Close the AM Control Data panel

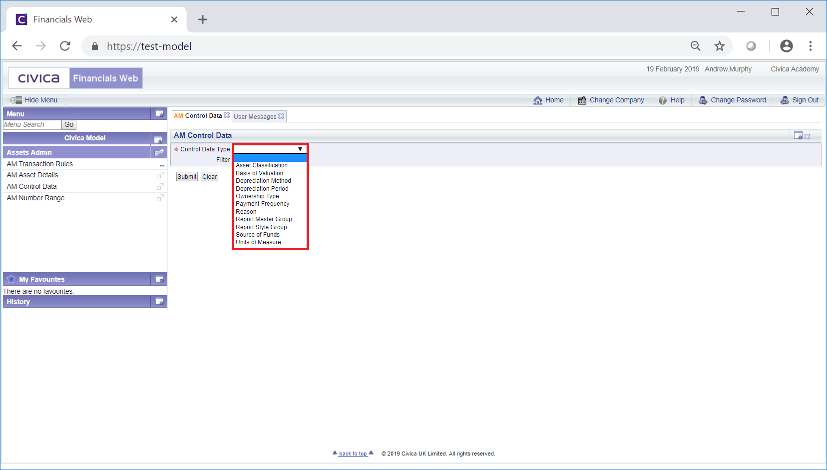click(x=808, y=136)
